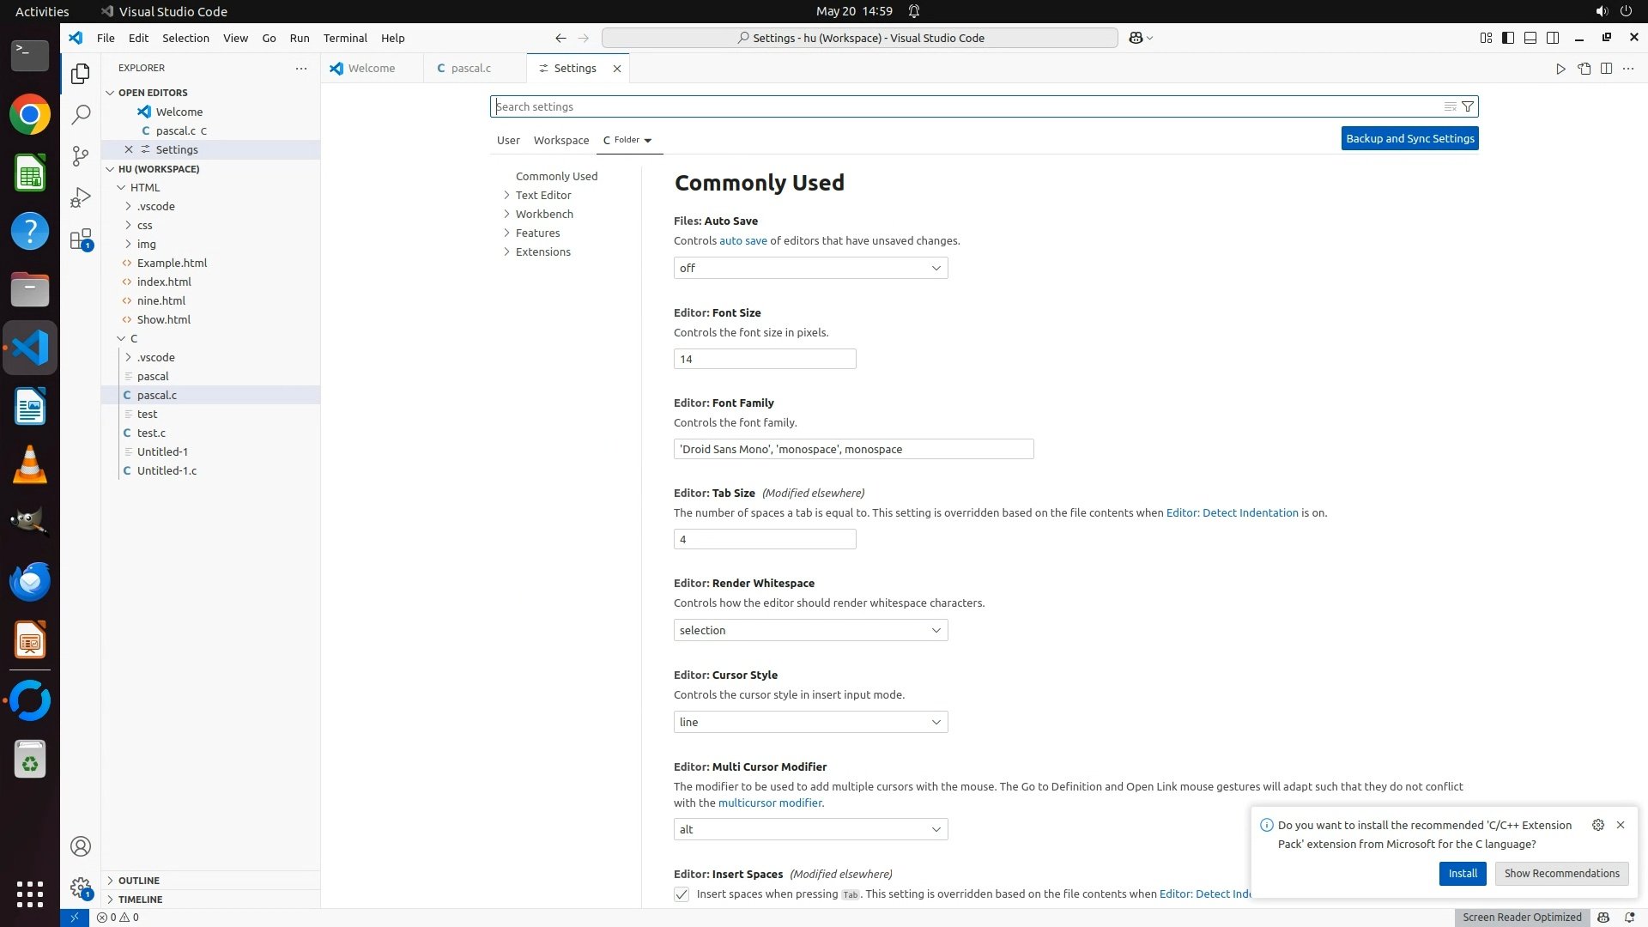1648x927 pixels.
Task: Toggle the primary side bar layout icon
Action: pyautogui.click(x=1508, y=38)
